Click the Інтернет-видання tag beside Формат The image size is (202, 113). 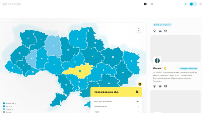pyautogui.click(x=189, y=69)
